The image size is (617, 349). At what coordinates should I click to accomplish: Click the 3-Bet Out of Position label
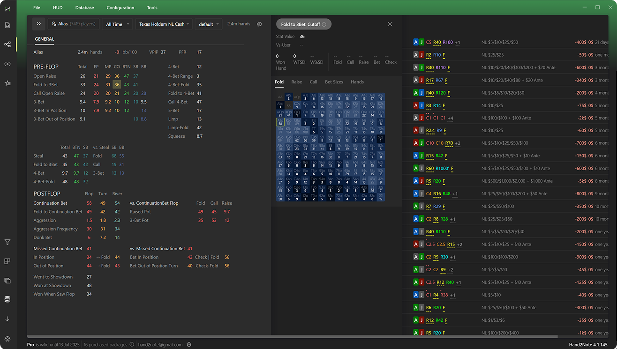54,119
